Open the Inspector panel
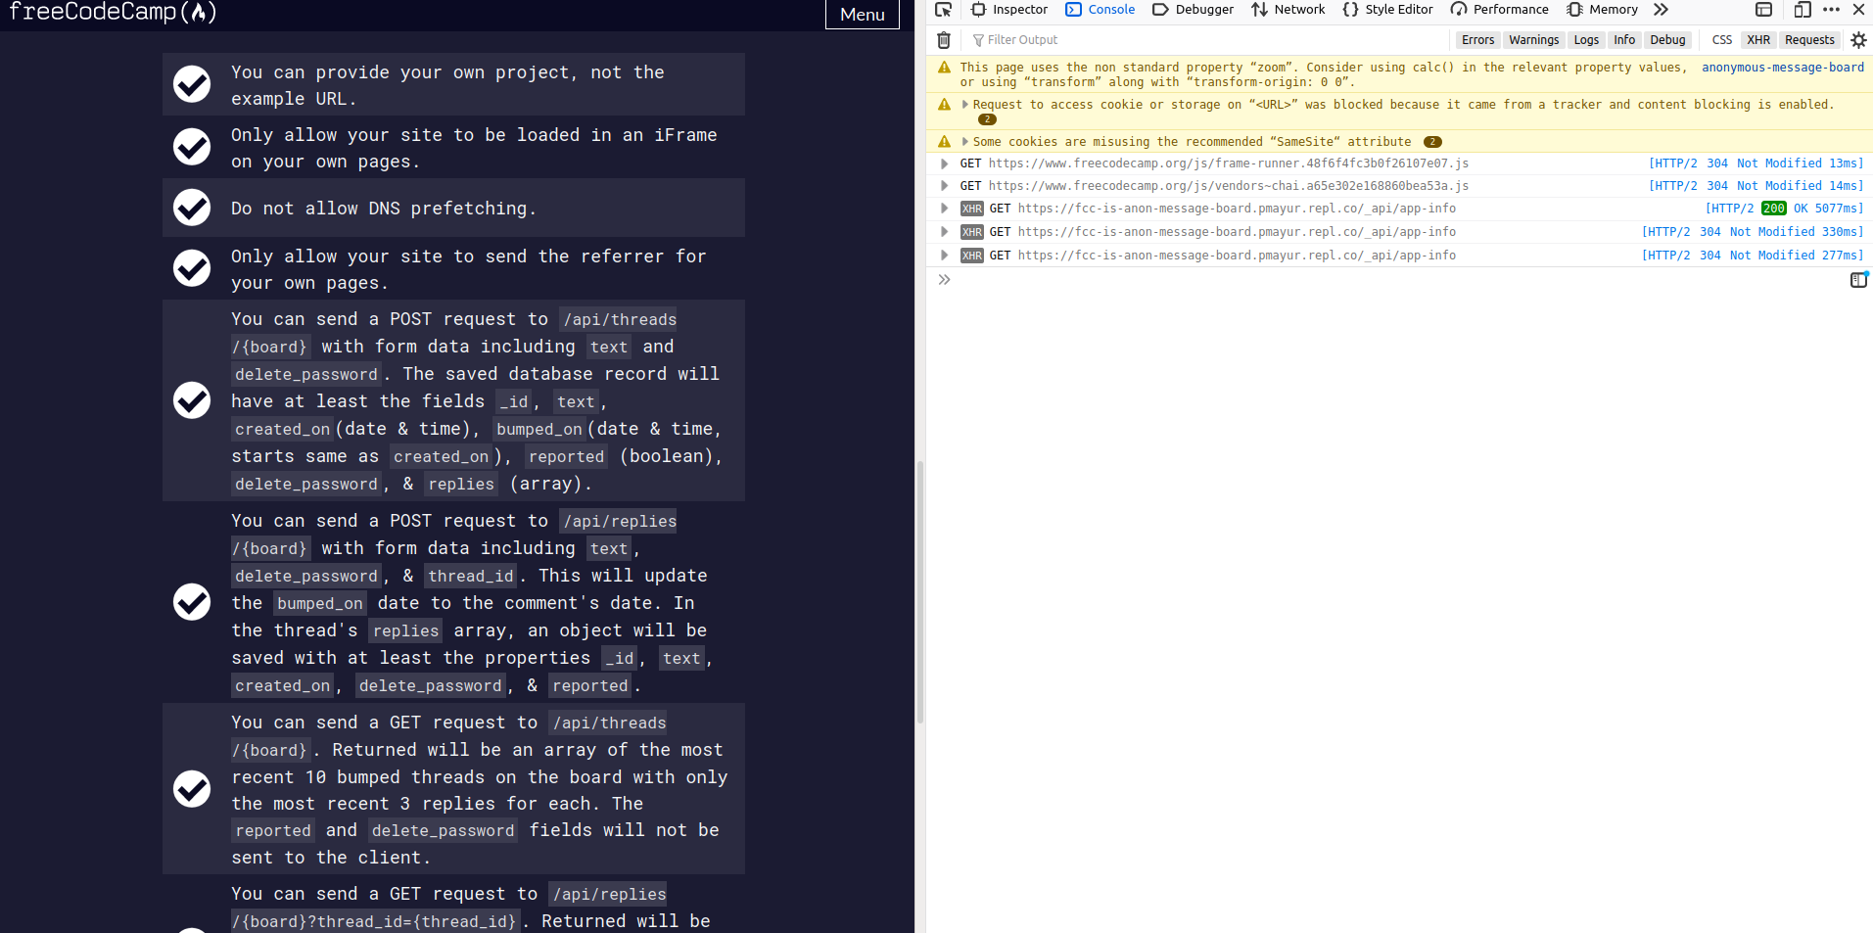This screenshot has height=933, width=1873. pyautogui.click(x=1008, y=9)
